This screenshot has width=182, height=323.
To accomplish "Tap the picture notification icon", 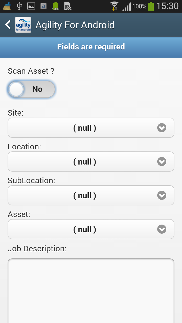I will [x=31, y=6].
